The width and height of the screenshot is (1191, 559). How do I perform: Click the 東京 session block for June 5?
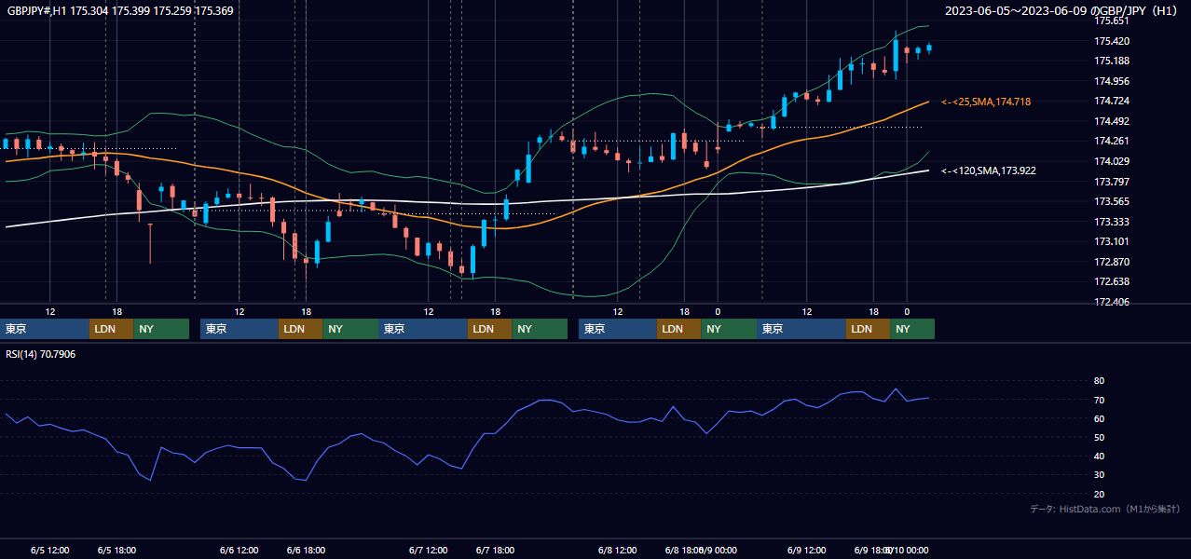[x=46, y=329]
